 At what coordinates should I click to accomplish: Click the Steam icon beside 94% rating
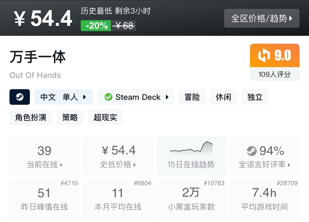pos(252,150)
